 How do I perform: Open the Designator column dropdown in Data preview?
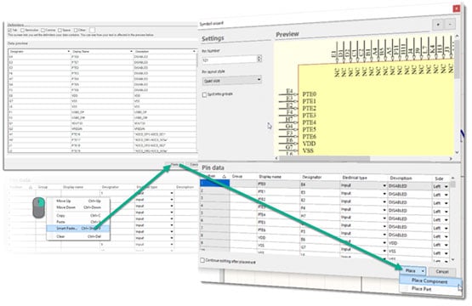click(x=69, y=52)
